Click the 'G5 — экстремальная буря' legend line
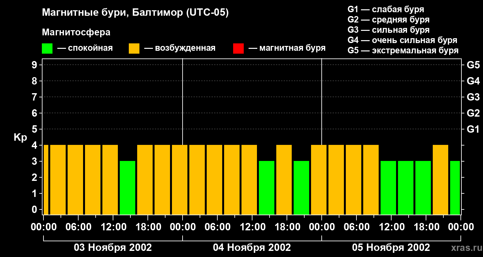Screen dimensions: 483x257 pyautogui.click(x=403, y=50)
